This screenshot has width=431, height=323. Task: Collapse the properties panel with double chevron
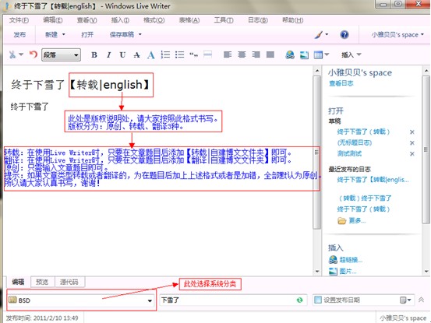pyautogui.click(x=421, y=300)
